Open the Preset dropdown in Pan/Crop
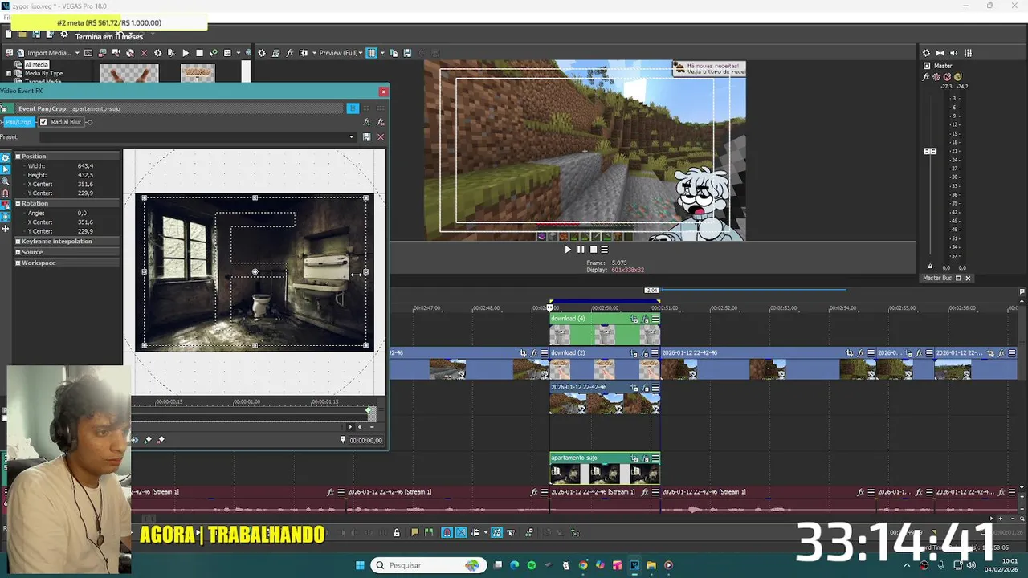The height and width of the screenshot is (578, 1028). 351,137
